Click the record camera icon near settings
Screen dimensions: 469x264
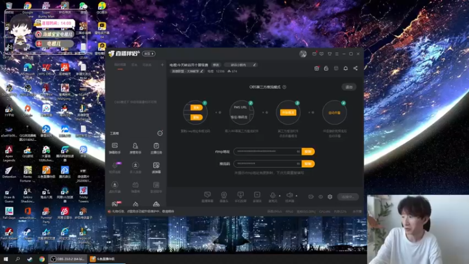pyautogui.click(x=311, y=197)
